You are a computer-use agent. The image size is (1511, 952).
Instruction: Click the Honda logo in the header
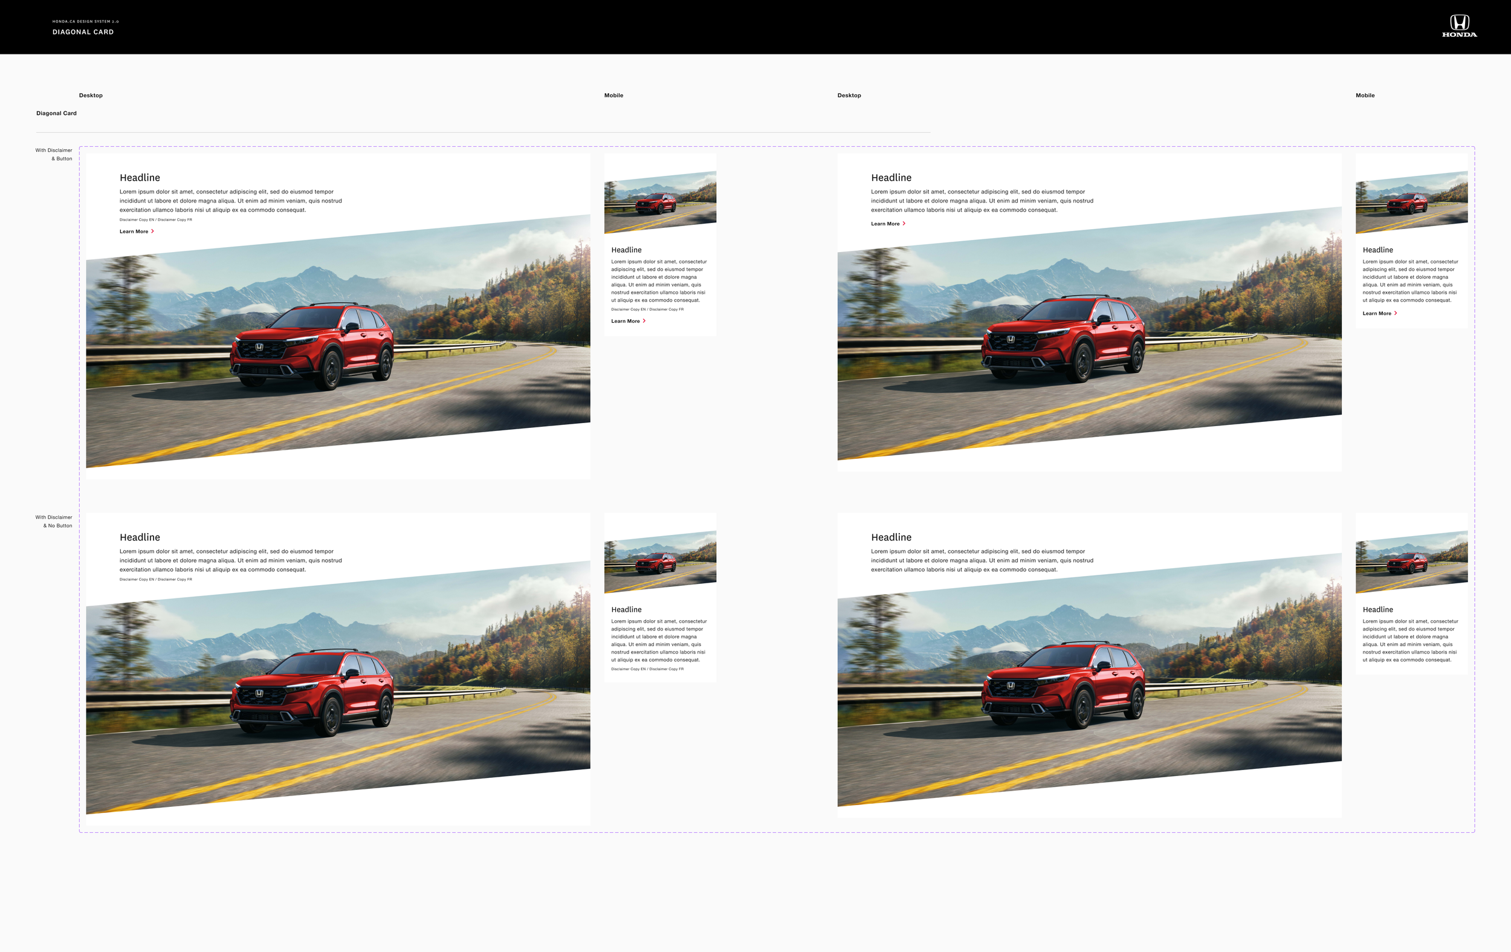point(1459,27)
